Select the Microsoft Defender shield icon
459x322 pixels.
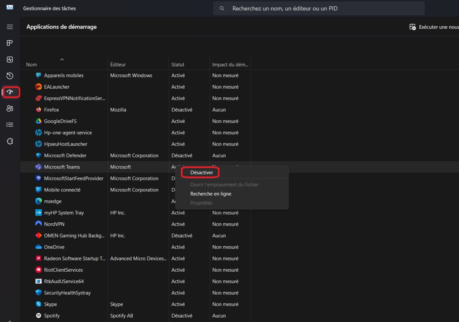[x=39, y=156]
